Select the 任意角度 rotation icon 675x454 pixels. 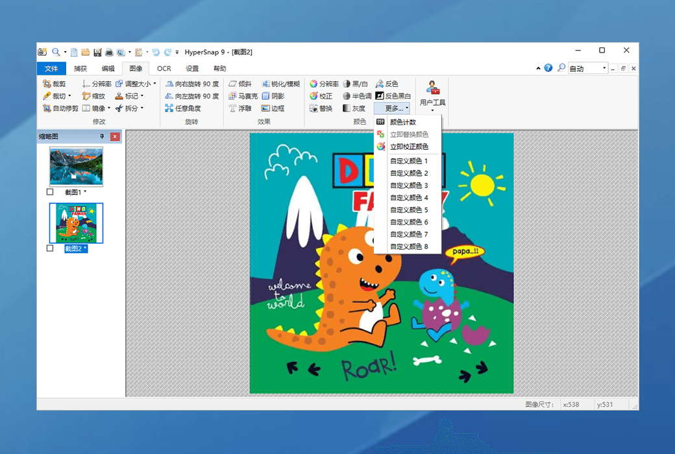pyautogui.click(x=169, y=108)
